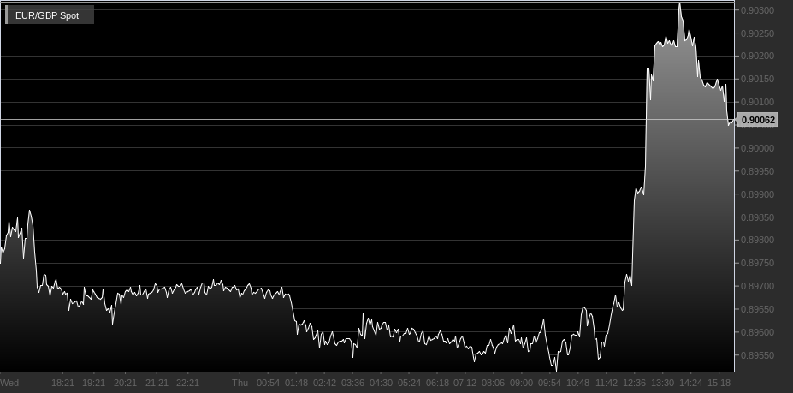Select the 0.89550 price axis label
The width and height of the screenshot is (793, 393).
click(x=757, y=355)
